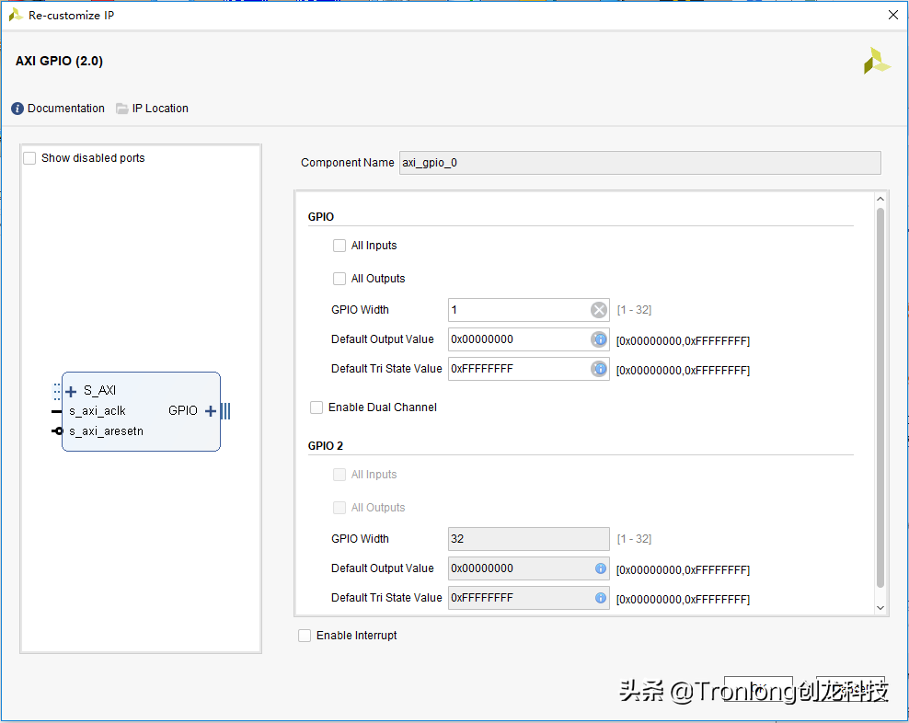Clear the GPIO Width field value
The width and height of the screenshot is (909, 723).
click(599, 310)
